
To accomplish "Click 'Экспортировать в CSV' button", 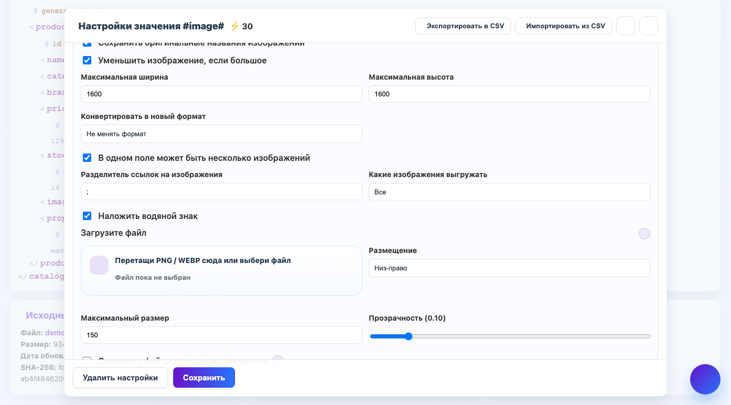I will tap(463, 26).
